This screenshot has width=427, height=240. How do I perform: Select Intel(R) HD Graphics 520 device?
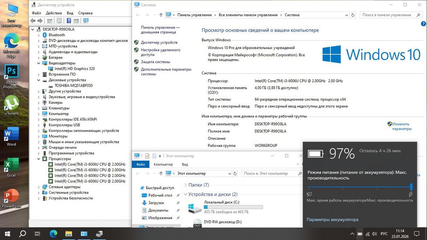(75, 69)
